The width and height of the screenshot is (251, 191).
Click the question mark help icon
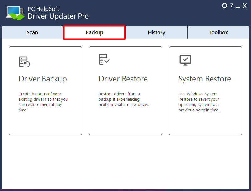pos(232,6)
